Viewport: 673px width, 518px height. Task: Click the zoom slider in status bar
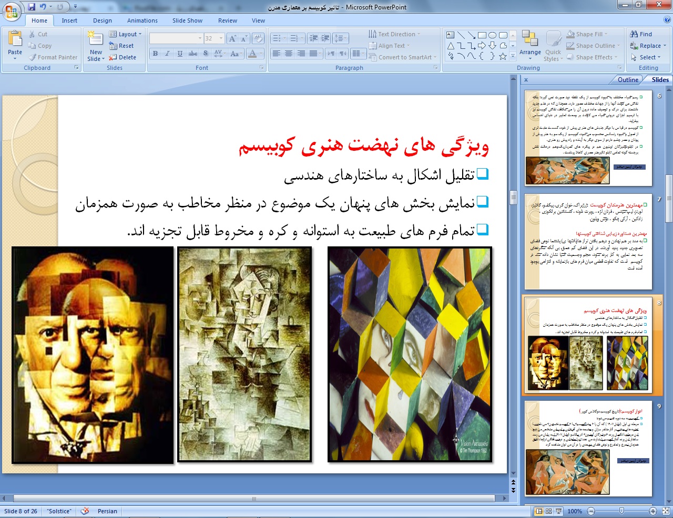[x=622, y=511]
